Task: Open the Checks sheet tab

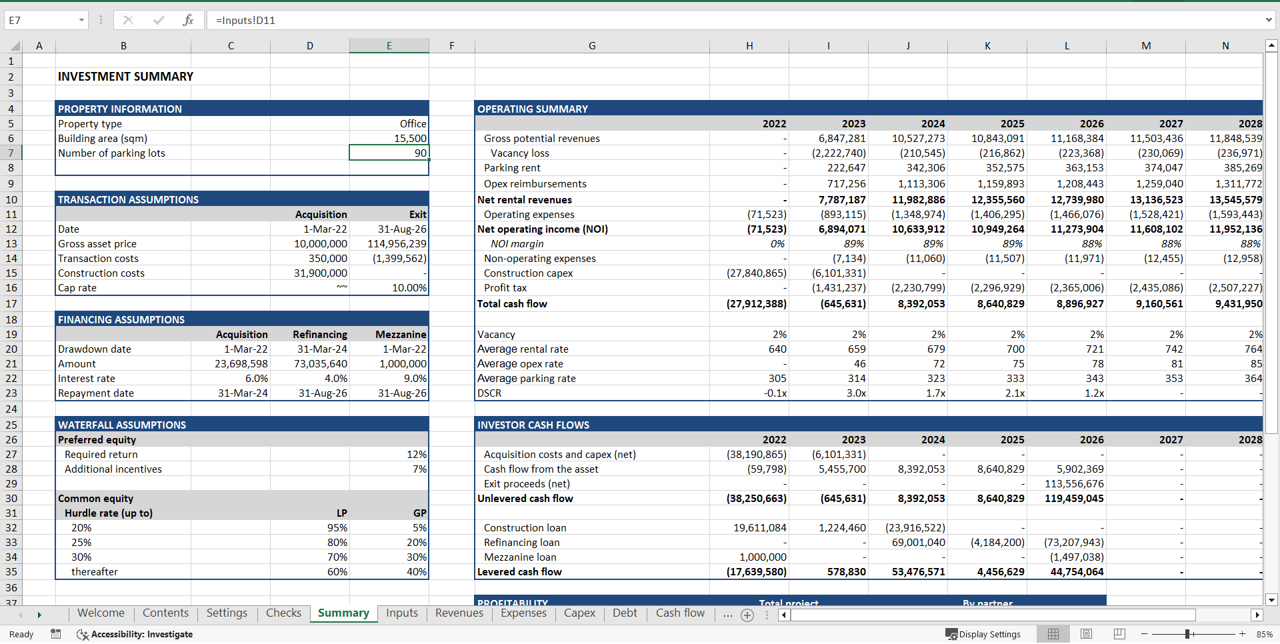Action: (283, 613)
